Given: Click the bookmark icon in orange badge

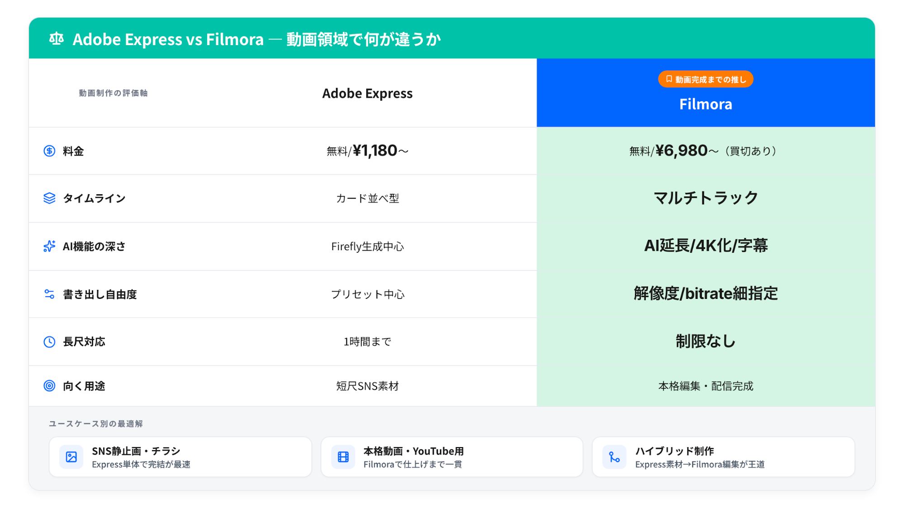Looking at the screenshot, I should click(x=669, y=79).
